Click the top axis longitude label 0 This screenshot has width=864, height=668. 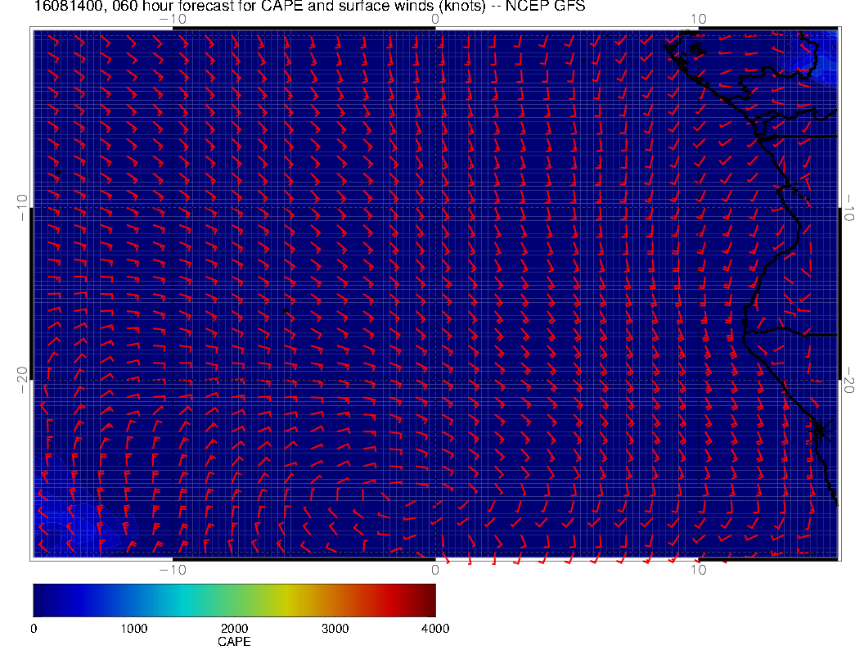435,19
